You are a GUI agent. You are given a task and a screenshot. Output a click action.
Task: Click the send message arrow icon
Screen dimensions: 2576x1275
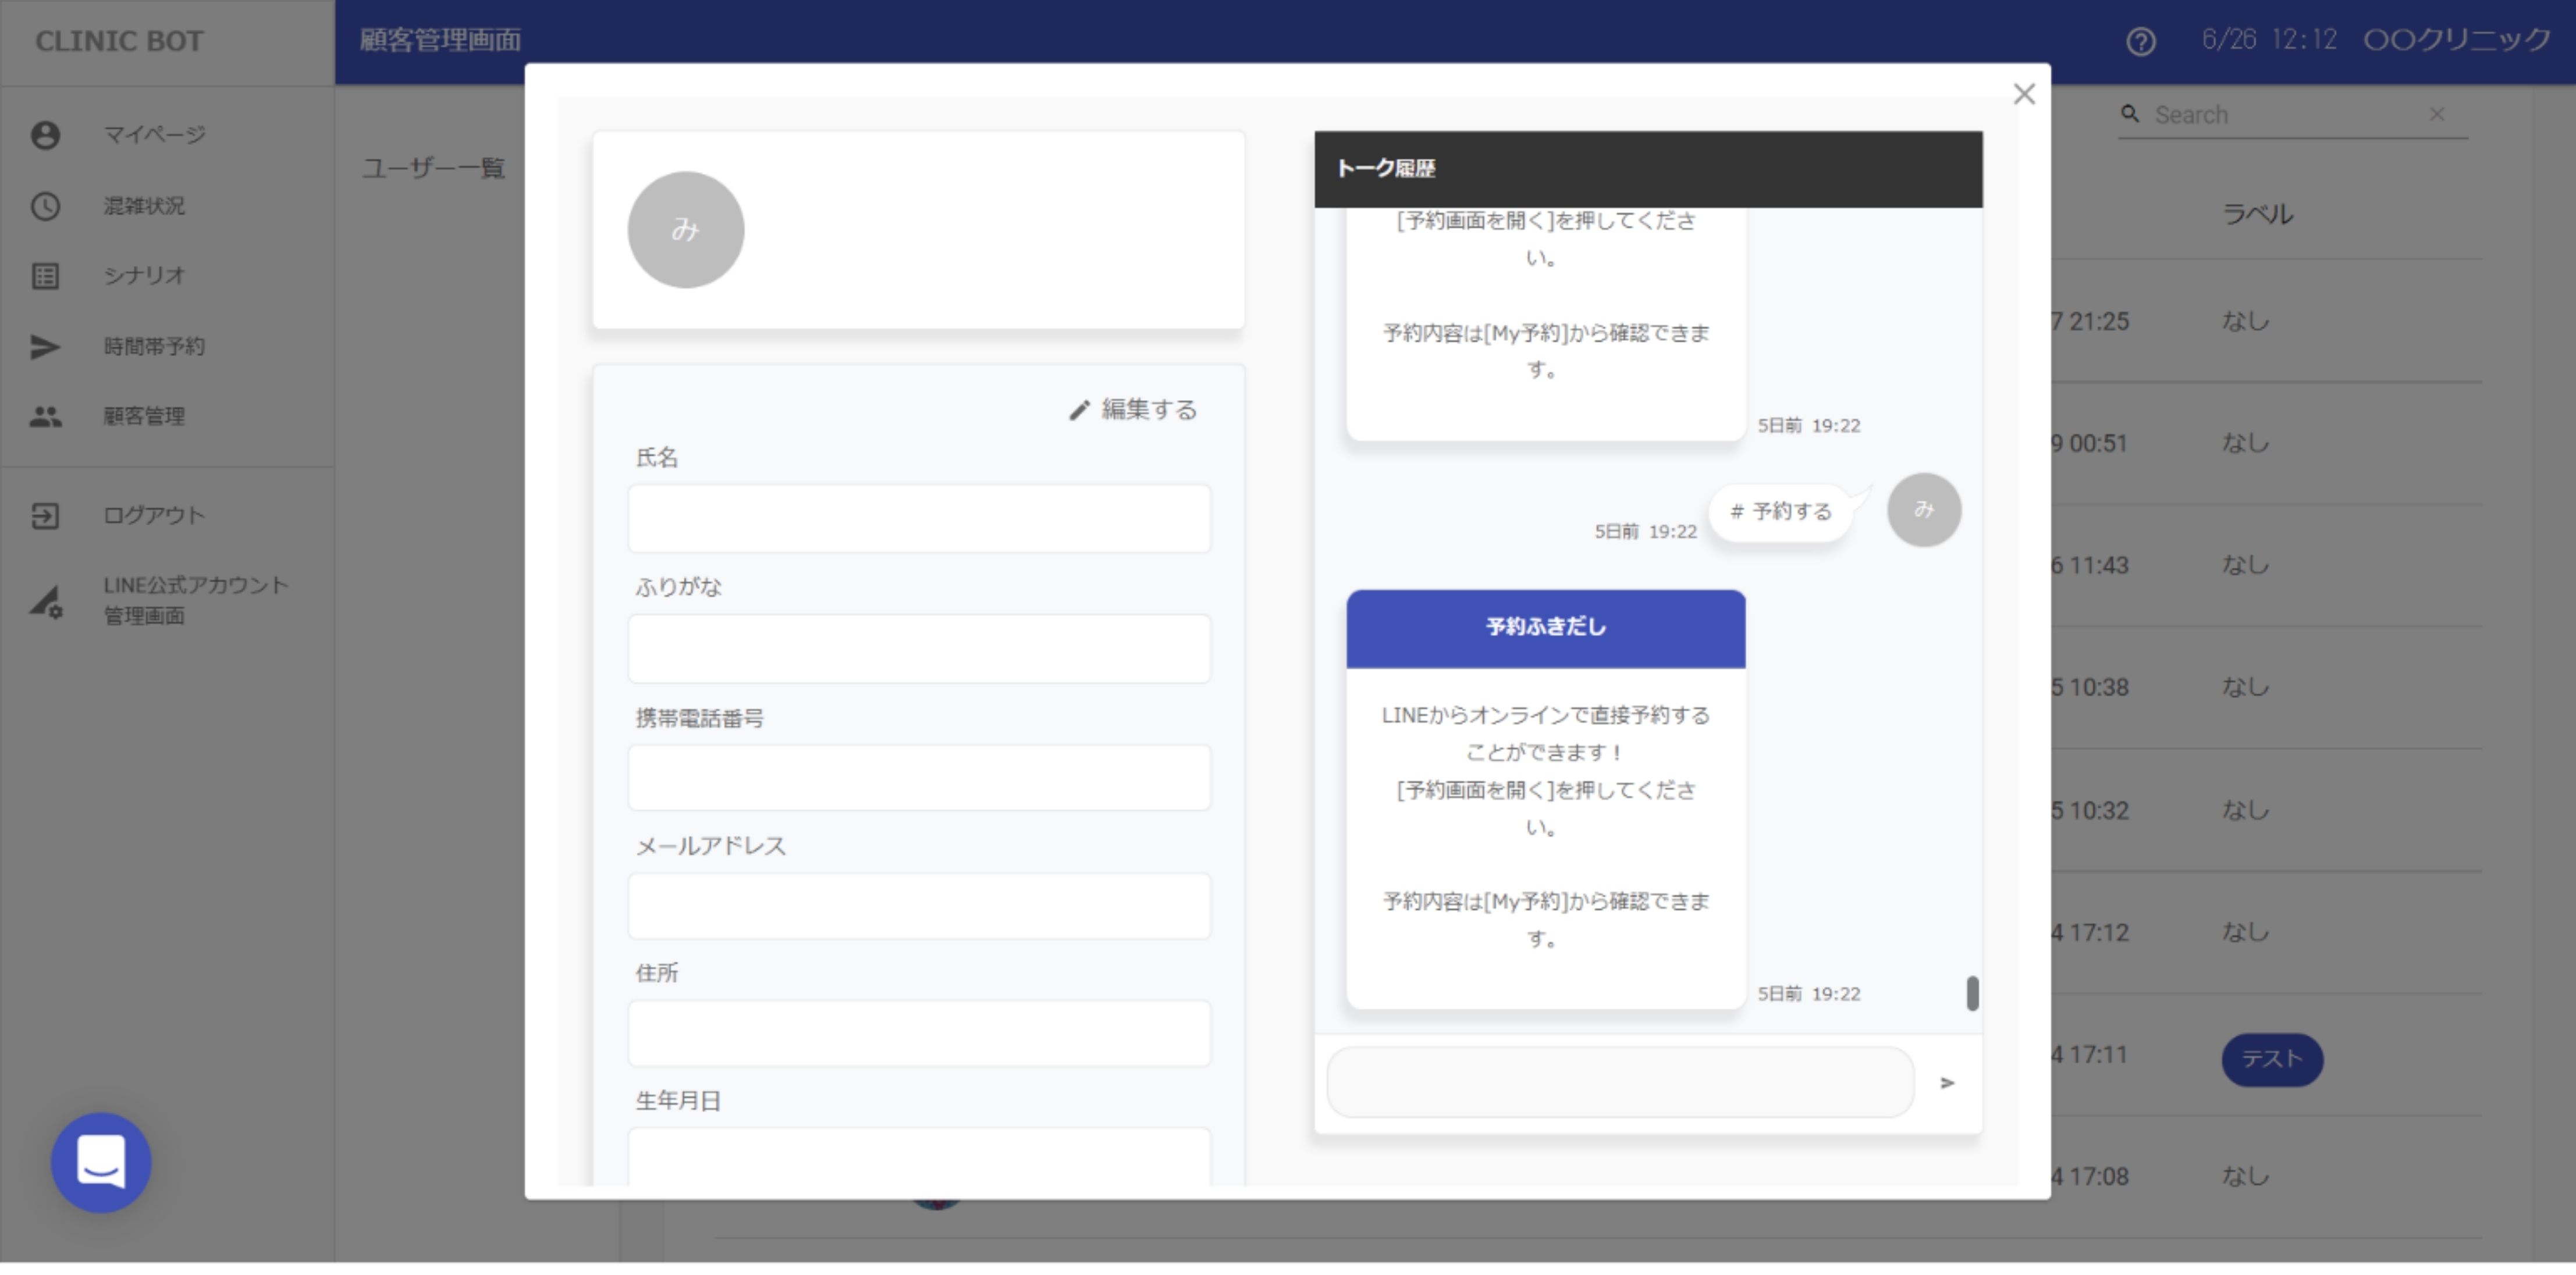[1946, 1083]
